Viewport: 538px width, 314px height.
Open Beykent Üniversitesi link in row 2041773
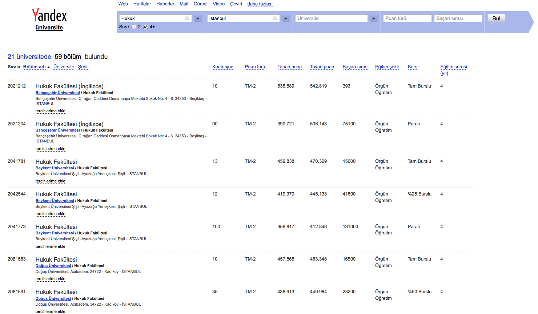pyautogui.click(x=55, y=233)
